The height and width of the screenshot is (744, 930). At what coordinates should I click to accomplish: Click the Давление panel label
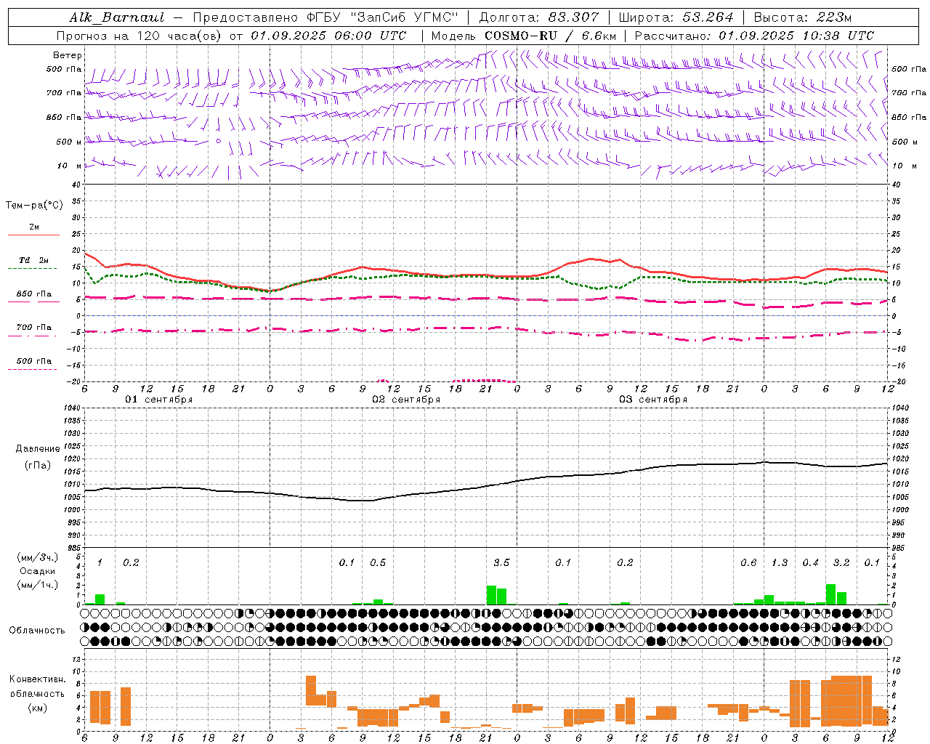tap(38, 449)
